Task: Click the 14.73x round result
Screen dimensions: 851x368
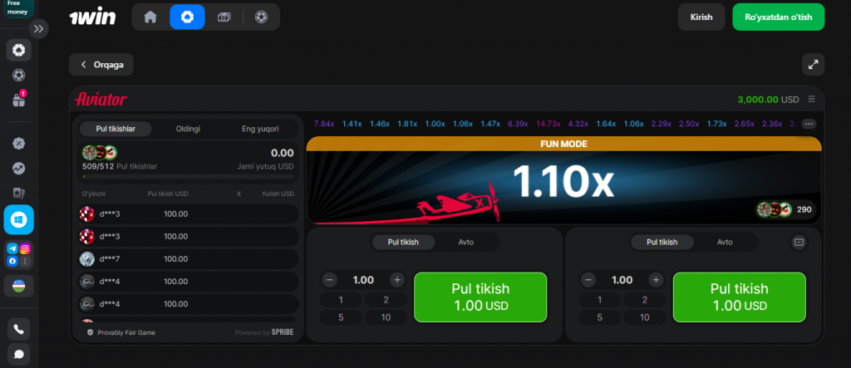Action: [548, 124]
